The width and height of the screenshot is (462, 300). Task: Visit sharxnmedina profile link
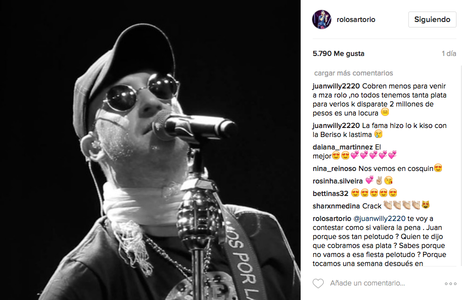[336, 206]
